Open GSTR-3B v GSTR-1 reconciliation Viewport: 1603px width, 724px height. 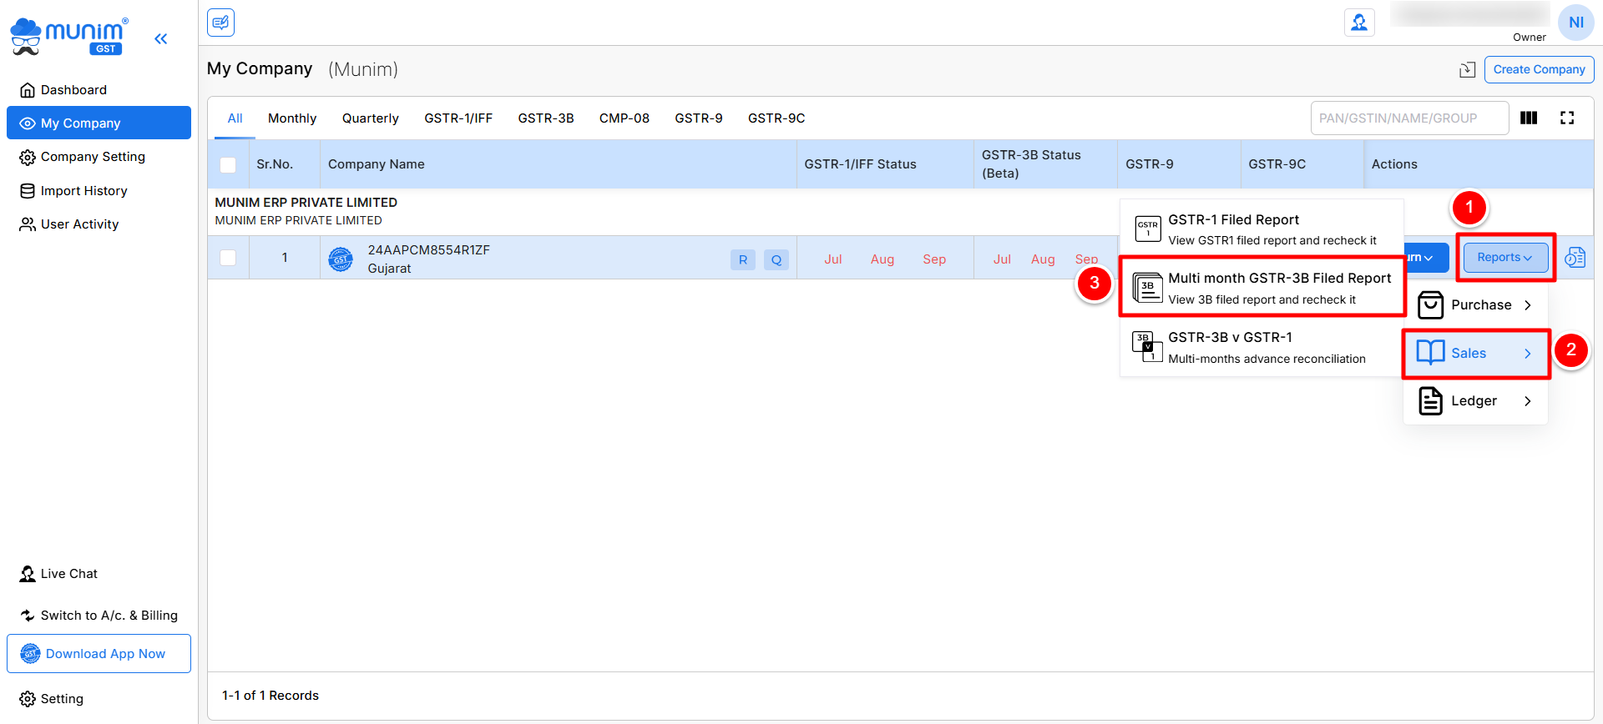[1261, 347]
